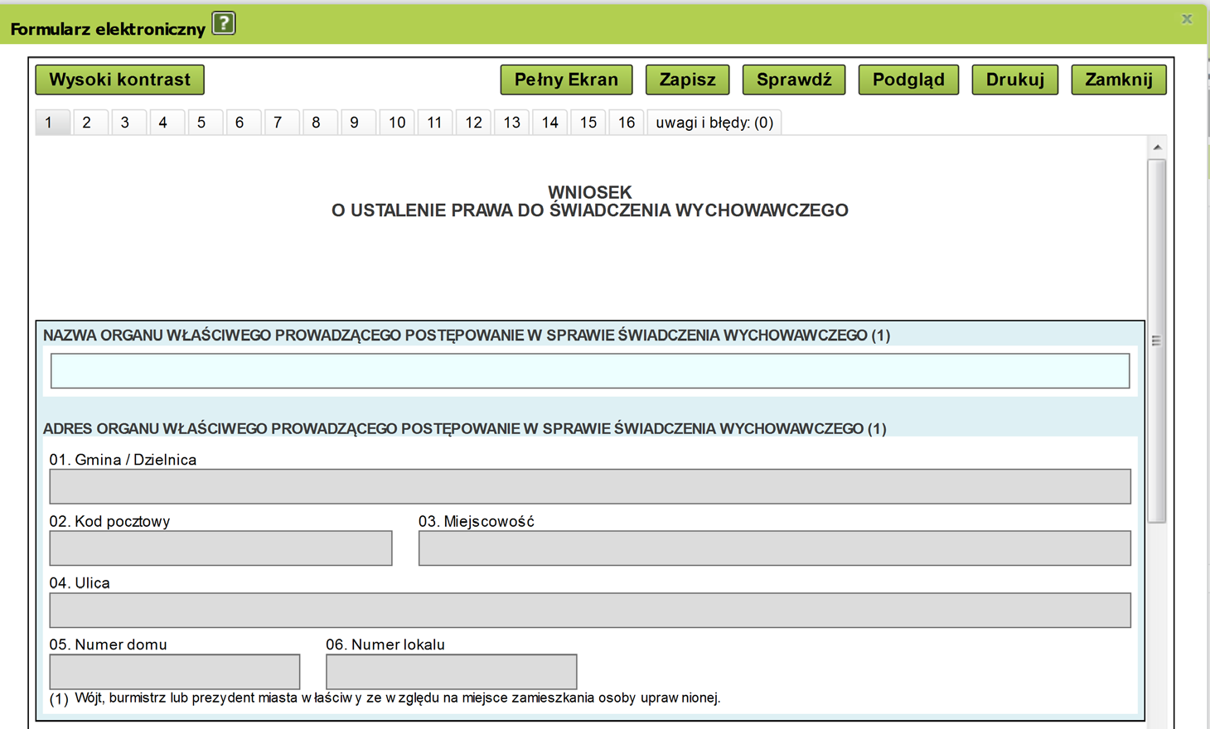Click the Numer lokalu field
1210x729 pixels.
pyautogui.click(x=452, y=672)
